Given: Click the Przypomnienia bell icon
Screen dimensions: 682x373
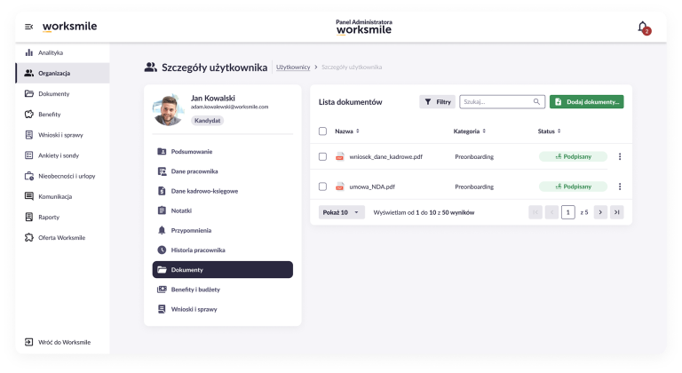Looking at the screenshot, I should pyautogui.click(x=162, y=230).
